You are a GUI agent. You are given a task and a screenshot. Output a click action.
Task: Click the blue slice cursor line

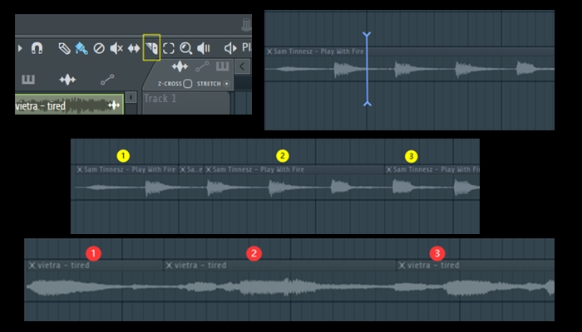pos(367,69)
